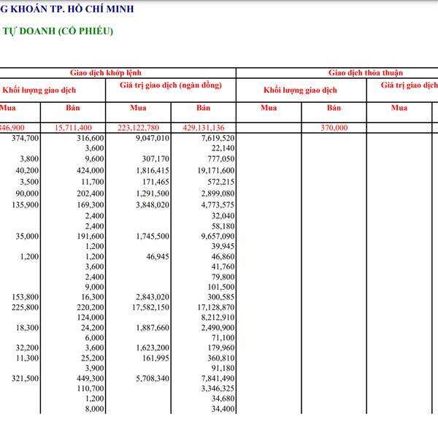Select total cell 223,122,780

[x=138, y=128]
